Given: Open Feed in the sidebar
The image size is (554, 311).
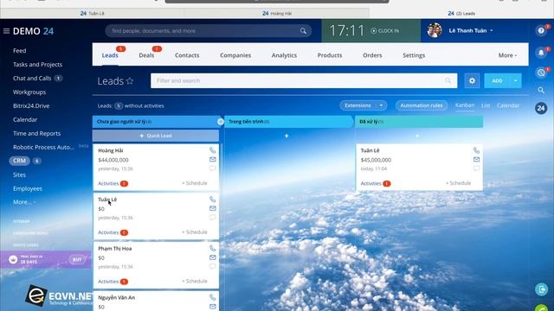Looking at the screenshot, I should click(x=19, y=51).
